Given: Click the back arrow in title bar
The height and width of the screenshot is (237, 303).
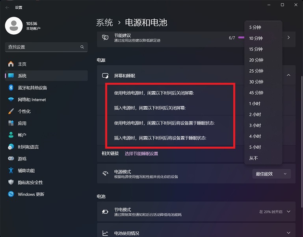Looking at the screenshot, I should 7,7.
